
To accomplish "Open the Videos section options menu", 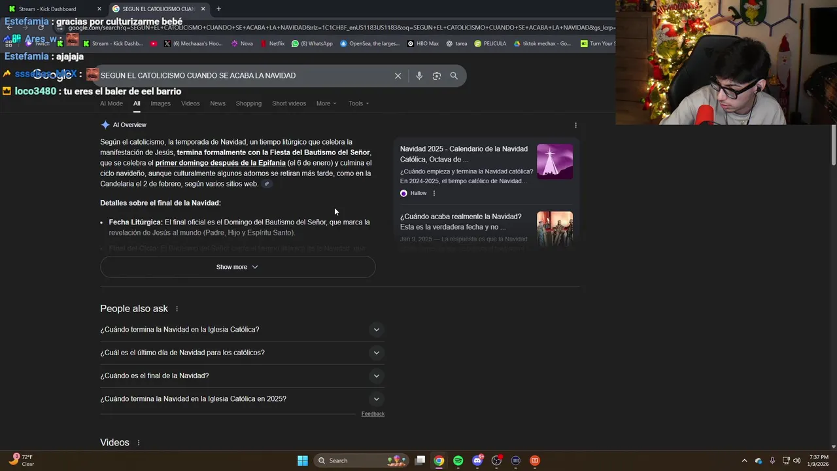I will point(138,443).
